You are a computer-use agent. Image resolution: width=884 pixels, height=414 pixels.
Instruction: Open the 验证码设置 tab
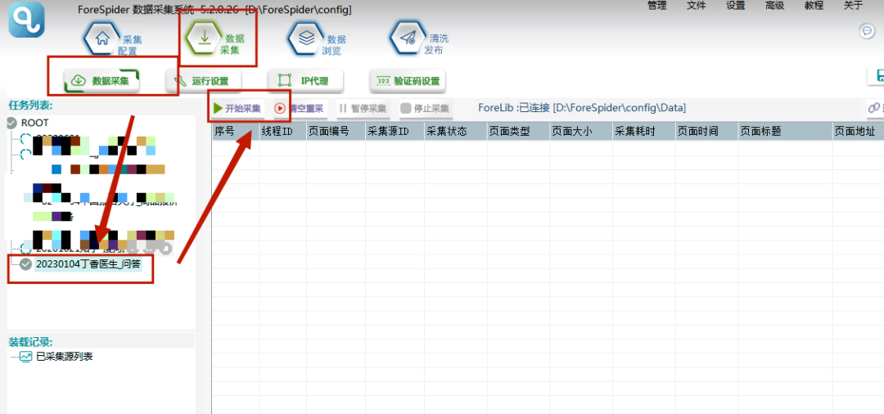pos(408,81)
